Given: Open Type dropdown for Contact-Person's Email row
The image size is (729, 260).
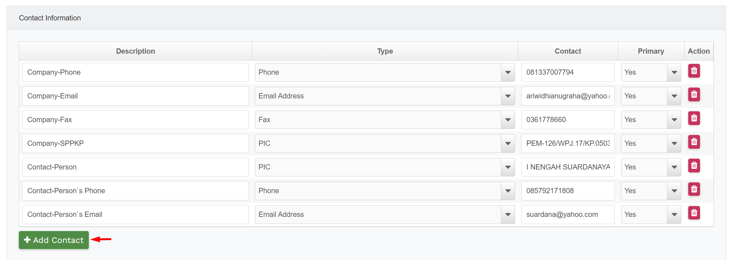Looking at the screenshot, I should coord(384,215).
